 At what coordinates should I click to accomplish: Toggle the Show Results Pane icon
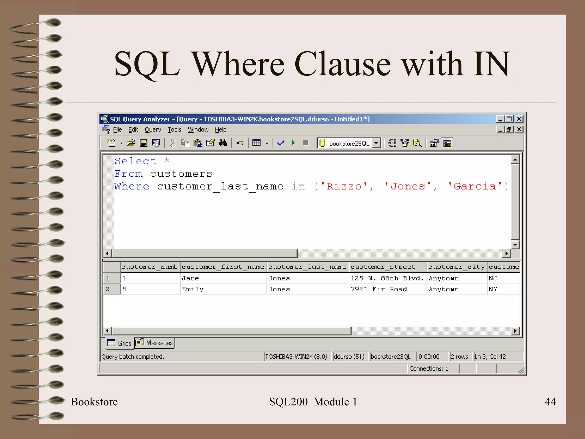pyautogui.click(x=447, y=143)
